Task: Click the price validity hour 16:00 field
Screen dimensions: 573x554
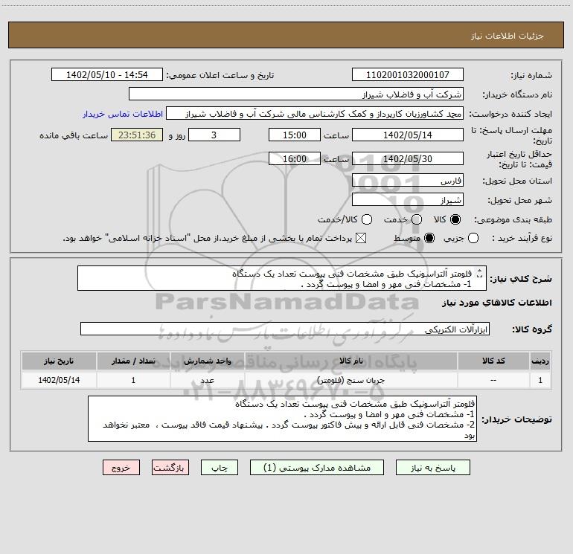Action: pos(295,158)
